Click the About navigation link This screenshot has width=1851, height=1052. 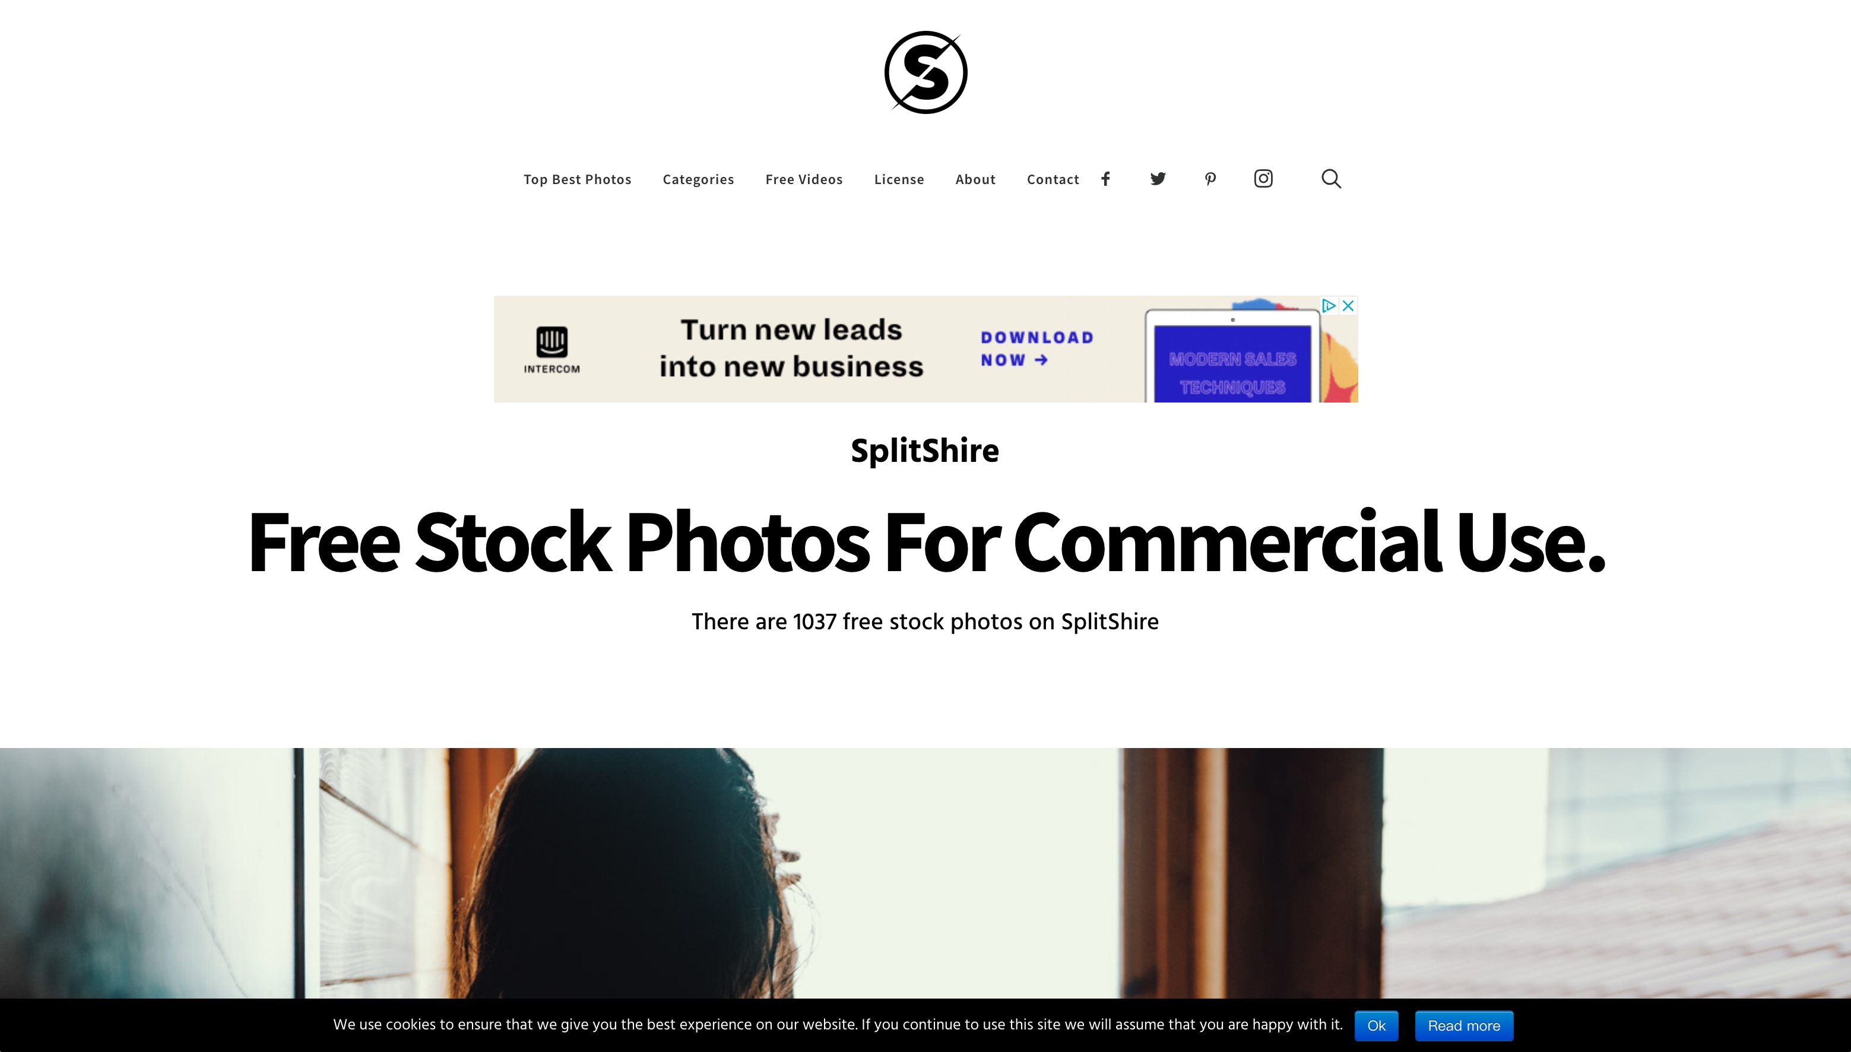coord(975,178)
